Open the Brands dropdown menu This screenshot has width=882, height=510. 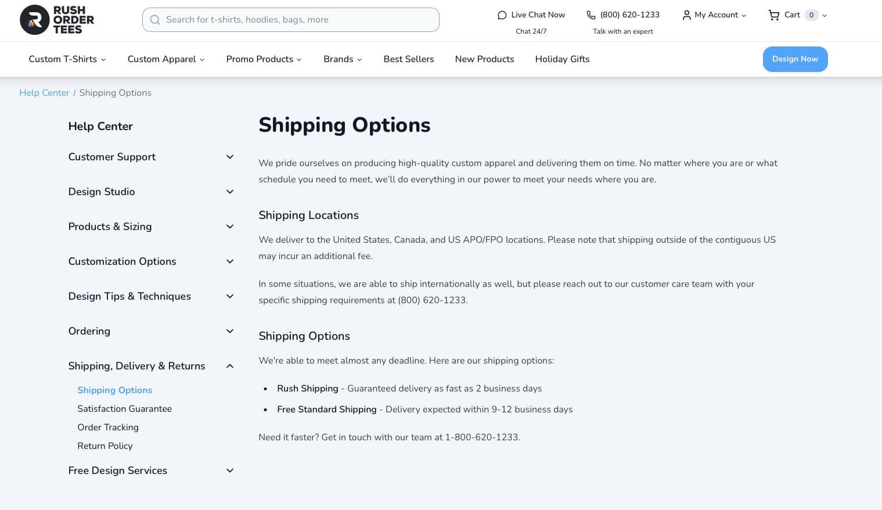(x=343, y=59)
